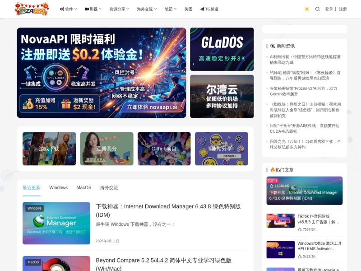Viewport: 361px width, 271px height.
Task: Open the Github项目 category card
Action: click(164, 149)
